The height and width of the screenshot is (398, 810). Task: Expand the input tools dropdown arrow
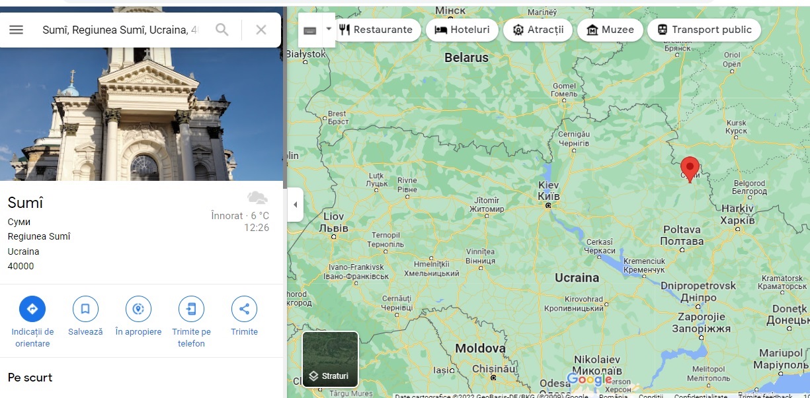tap(329, 30)
